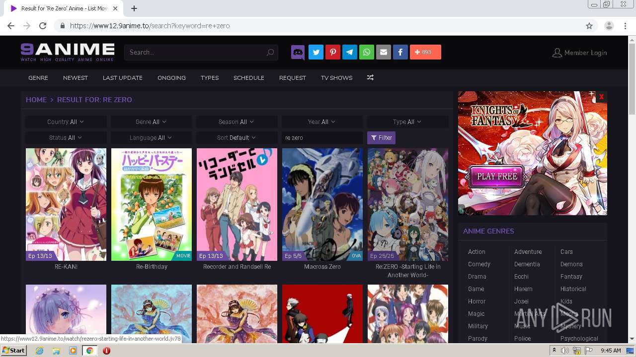Expand the Type filter dropdown
Image resolution: width=636 pixels, height=357 pixels.
click(x=407, y=122)
